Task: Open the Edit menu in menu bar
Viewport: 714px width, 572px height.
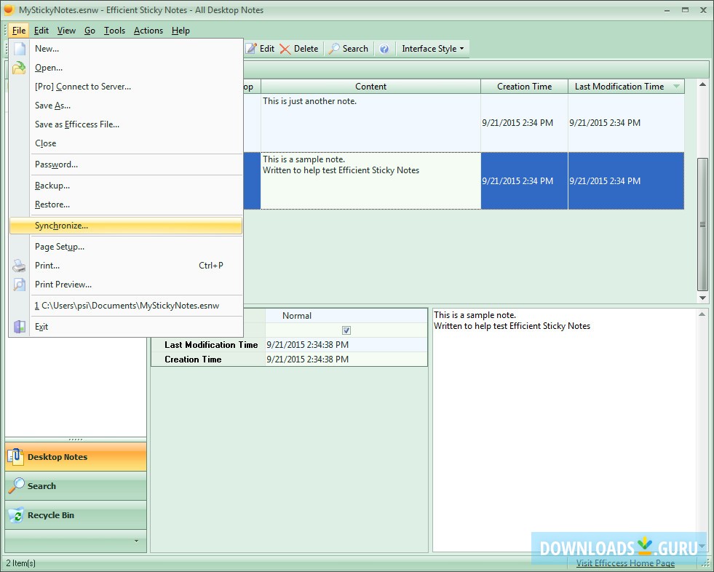Action: (41, 31)
